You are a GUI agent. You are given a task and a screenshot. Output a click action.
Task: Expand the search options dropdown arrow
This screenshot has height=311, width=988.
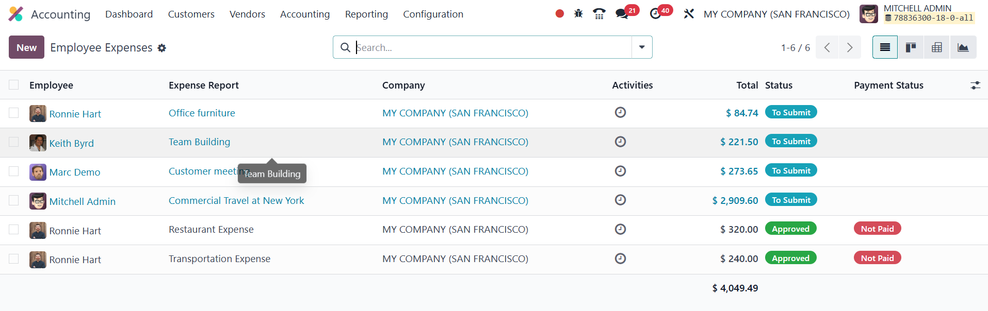[642, 47]
